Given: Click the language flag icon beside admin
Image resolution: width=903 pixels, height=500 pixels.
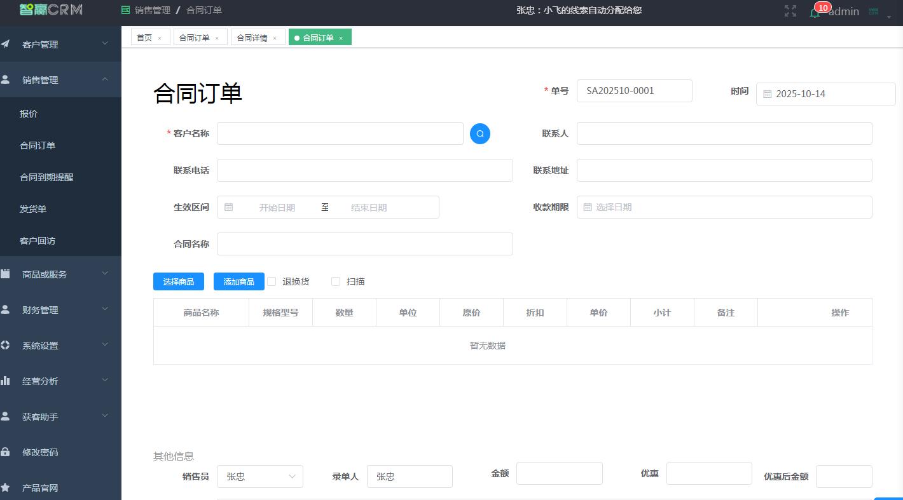Looking at the screenshot, I should (x=874, y=11).
